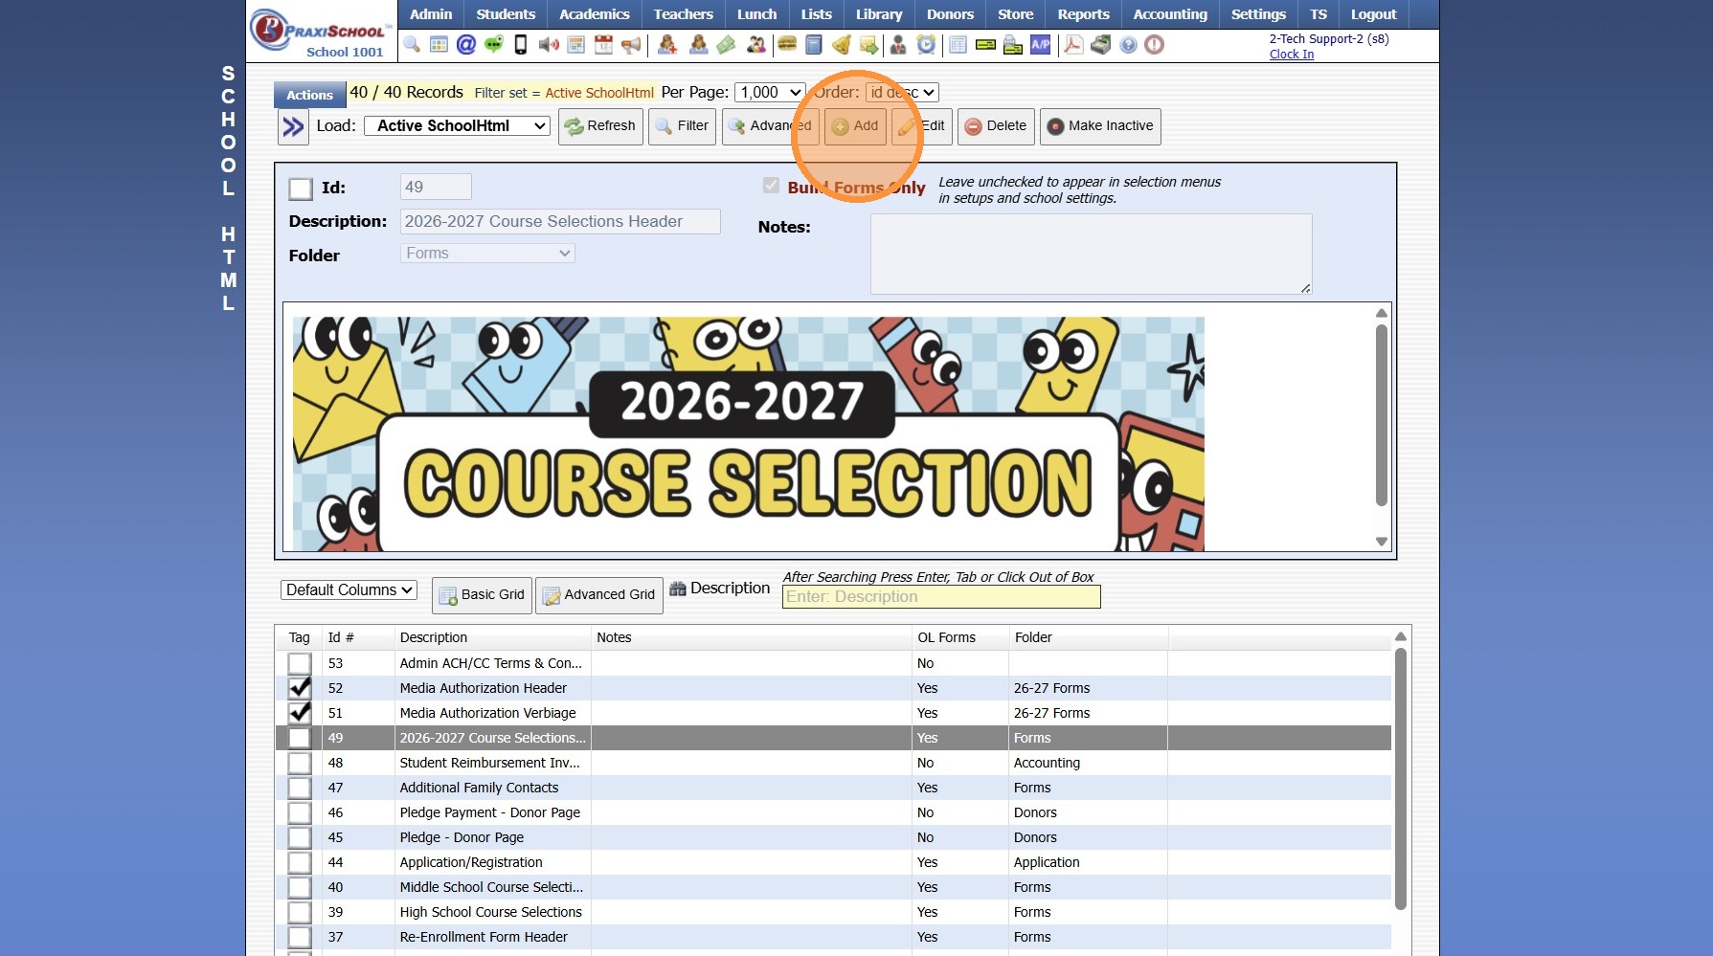Viewport: 1713px width, 956px height.
Task: Open the Students menu
Action: [506, 14]
